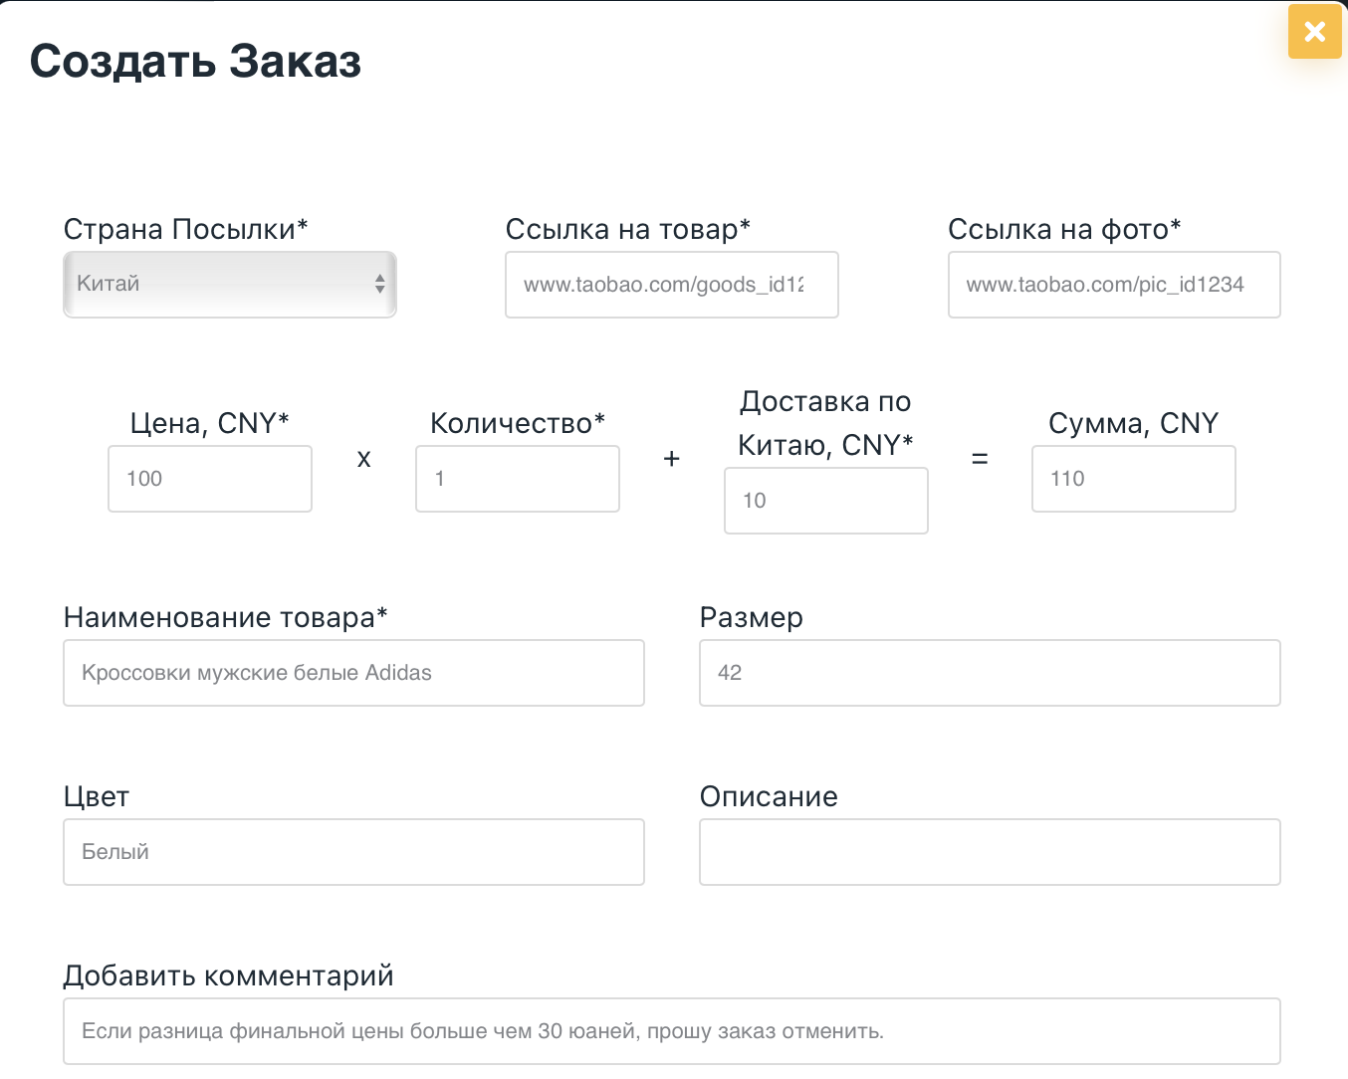The height and width of the screenshot is (1079, 1348).
Task: Click the Цвет field with Белый placeholder
Action: pyautogui.click(x=353, y=852)
